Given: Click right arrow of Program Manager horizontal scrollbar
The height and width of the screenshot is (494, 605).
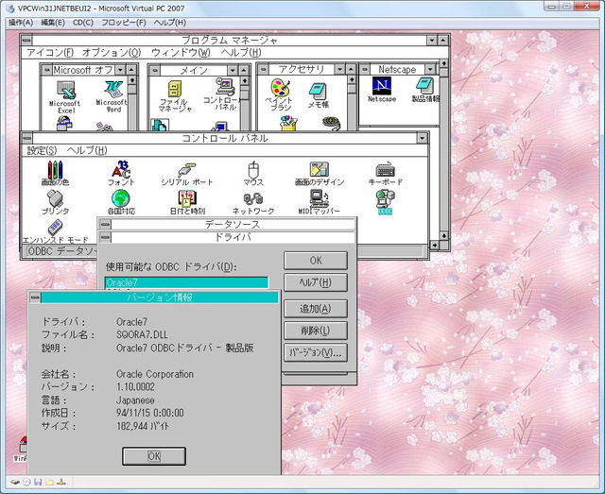Looking at the screenshot, I should click(435, 245).
